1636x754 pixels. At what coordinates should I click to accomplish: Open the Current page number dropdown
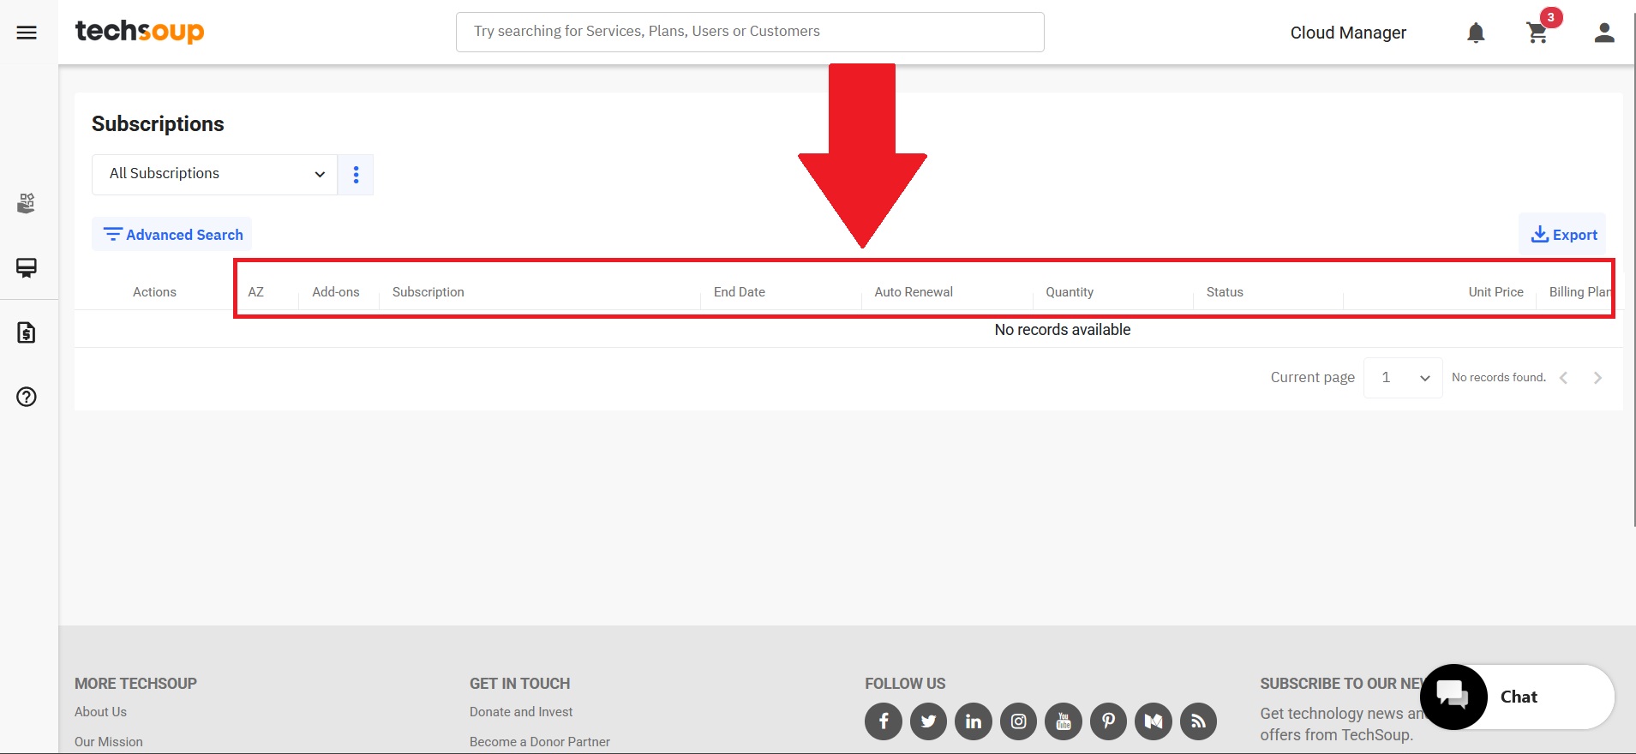point(1403,378)
